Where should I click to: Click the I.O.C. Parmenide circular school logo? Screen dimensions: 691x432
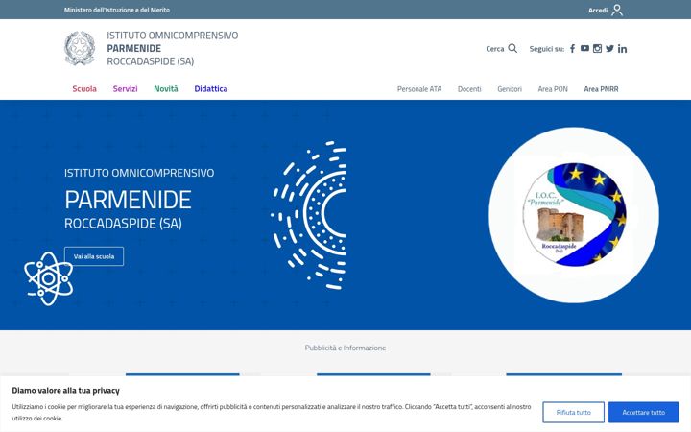coord(574,215)
